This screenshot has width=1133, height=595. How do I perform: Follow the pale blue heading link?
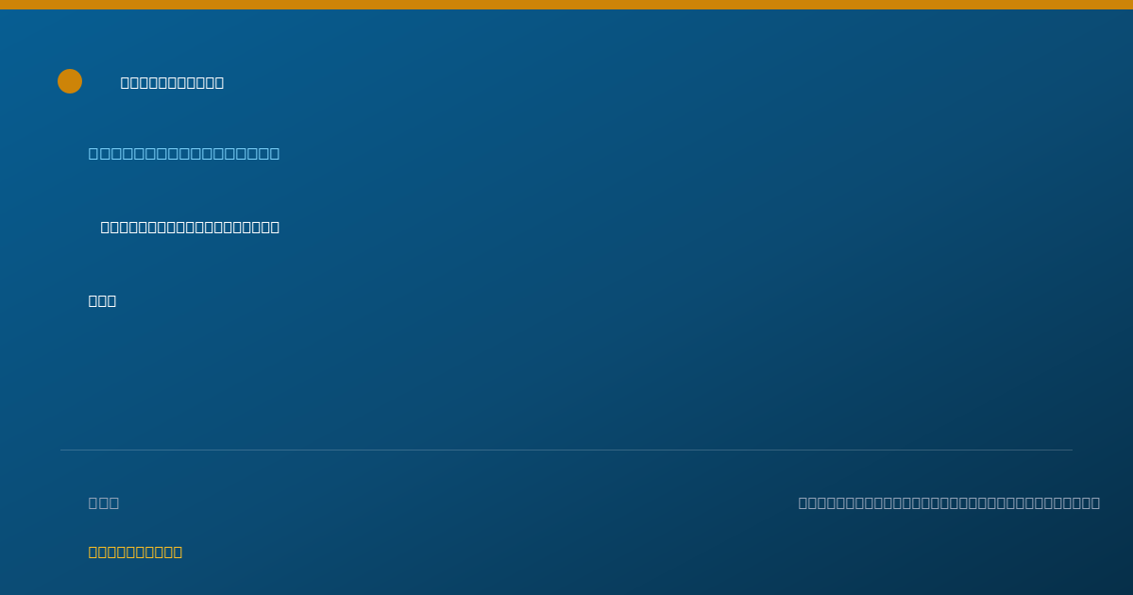tap(184, 153)
